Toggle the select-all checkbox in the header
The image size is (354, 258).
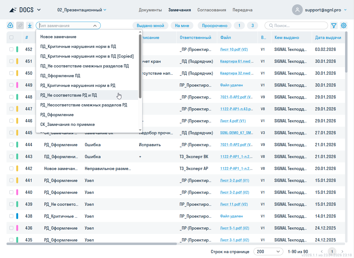coord(11,37)
